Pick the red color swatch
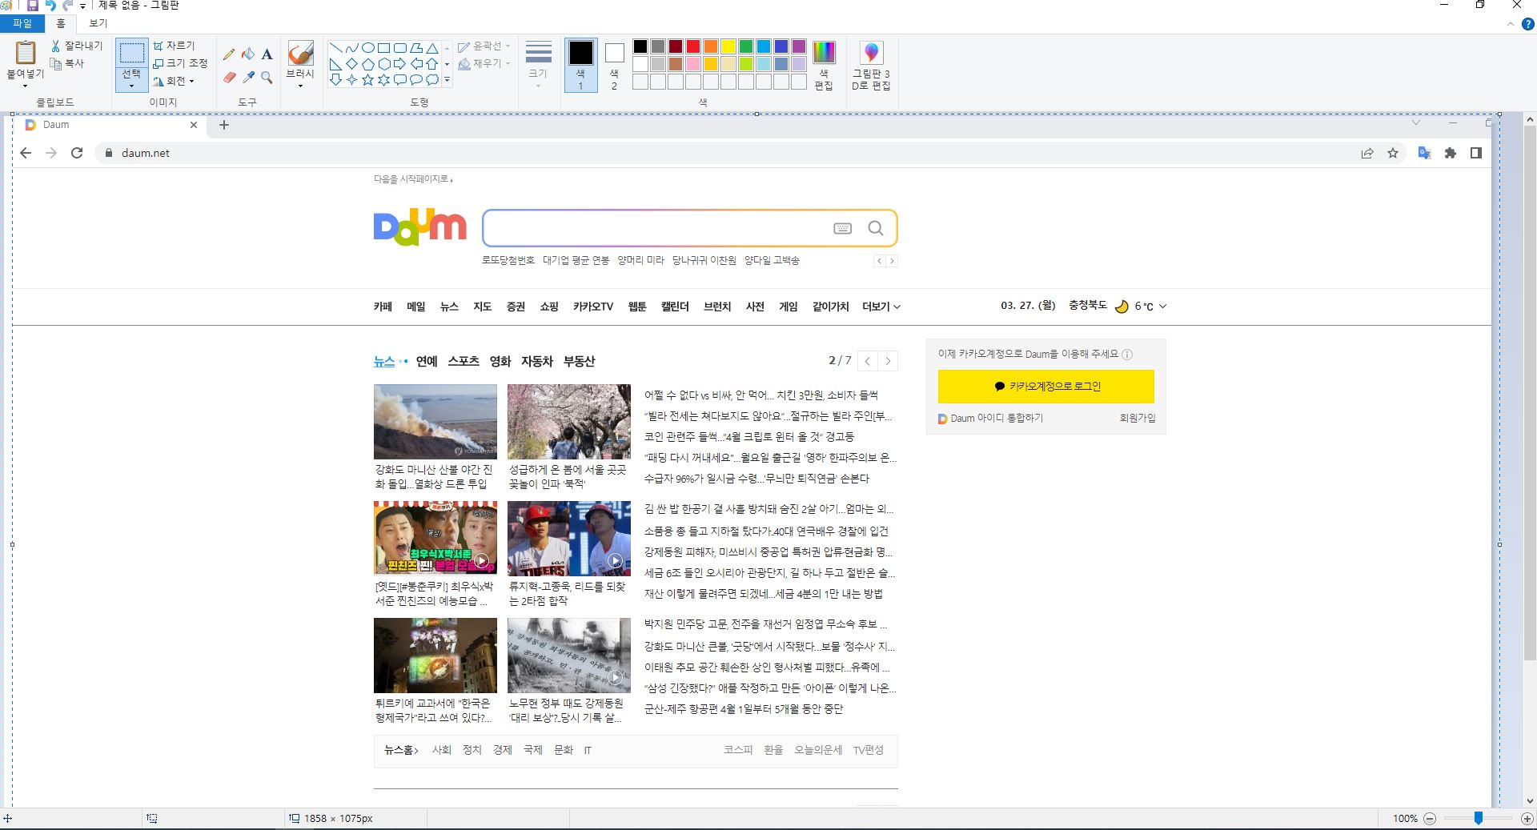Screen dimensions: 1537x830 (693, 46)
